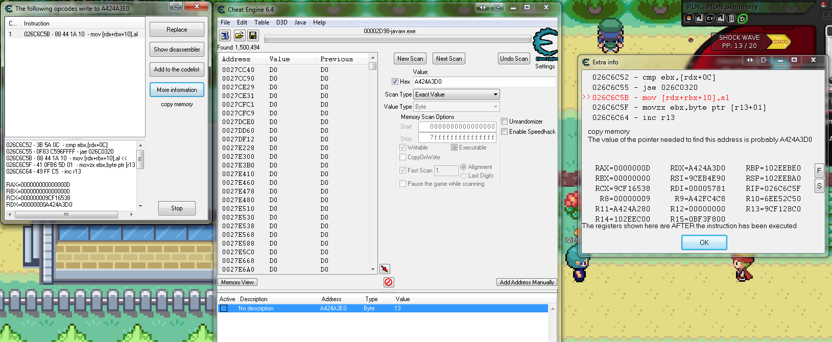Toggle the Hex checkbox
Viewport: 832px width, 342px height.
(x=395, y=82)
